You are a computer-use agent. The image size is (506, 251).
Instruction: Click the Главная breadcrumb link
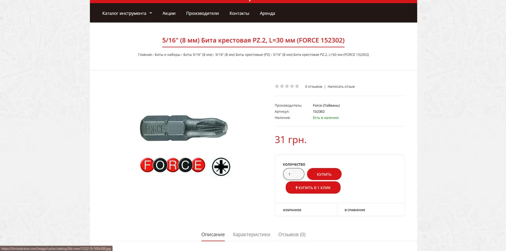pos(145,55)
